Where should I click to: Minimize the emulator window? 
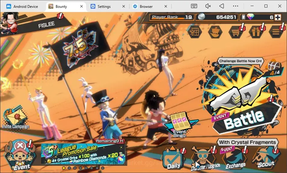click(x=252, y=6)
